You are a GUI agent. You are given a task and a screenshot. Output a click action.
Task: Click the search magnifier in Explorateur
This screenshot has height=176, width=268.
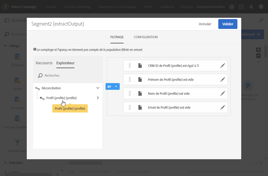click(x=40, y=76)
